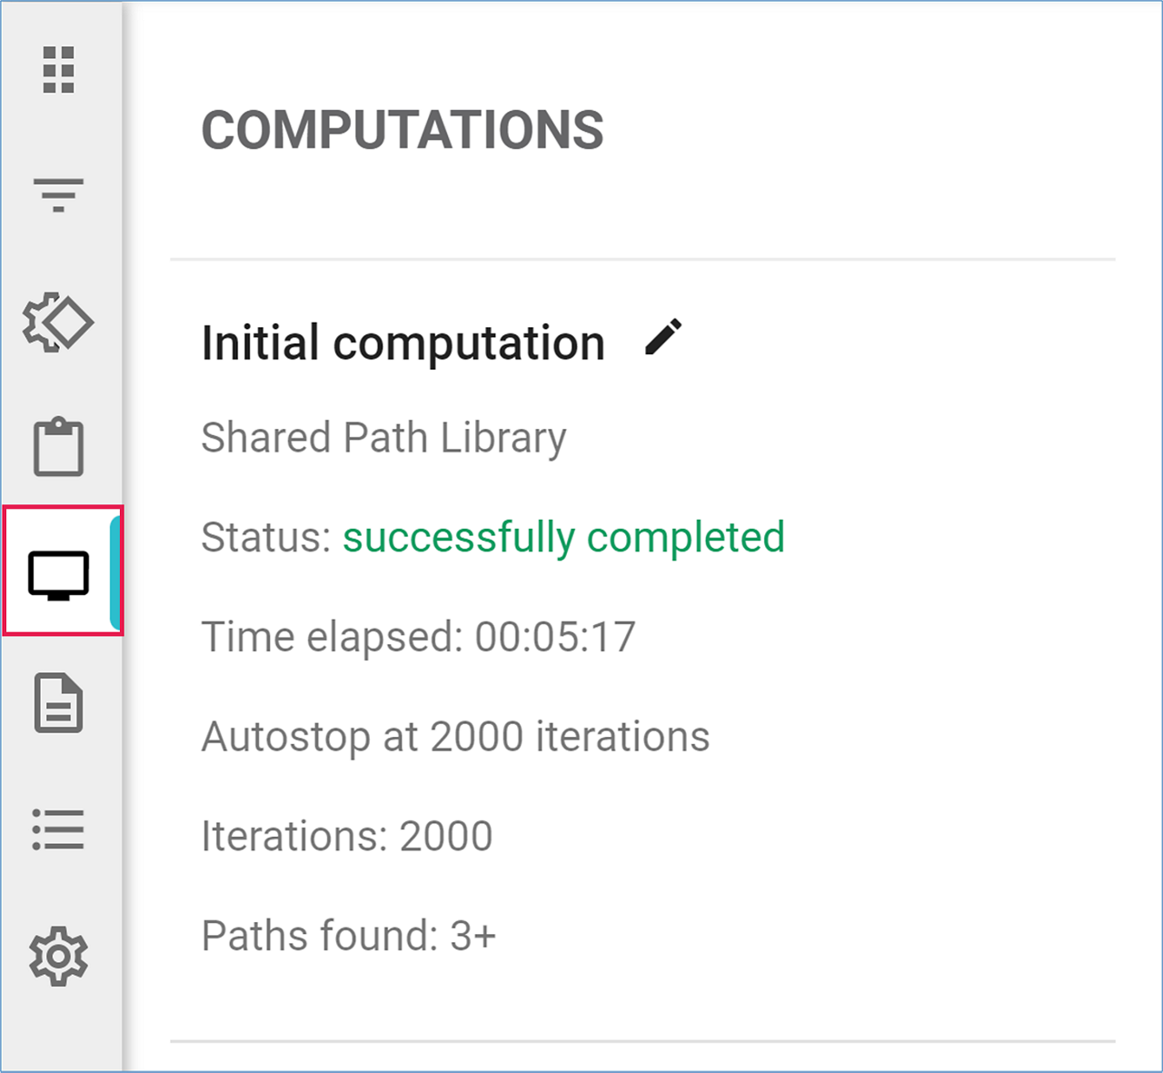Select Autostop at 2000 iterations text

455,737
